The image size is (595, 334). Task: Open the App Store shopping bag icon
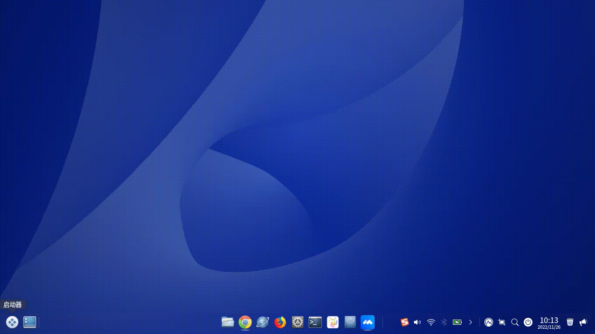point(350,322)
